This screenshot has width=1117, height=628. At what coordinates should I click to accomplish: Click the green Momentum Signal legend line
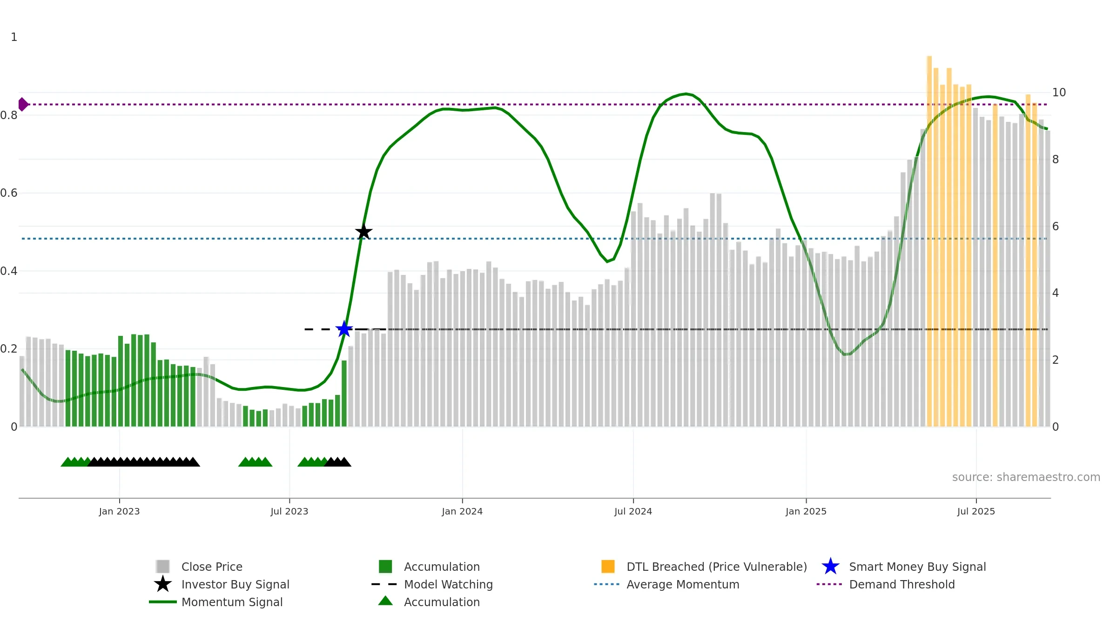coord(163,601)
